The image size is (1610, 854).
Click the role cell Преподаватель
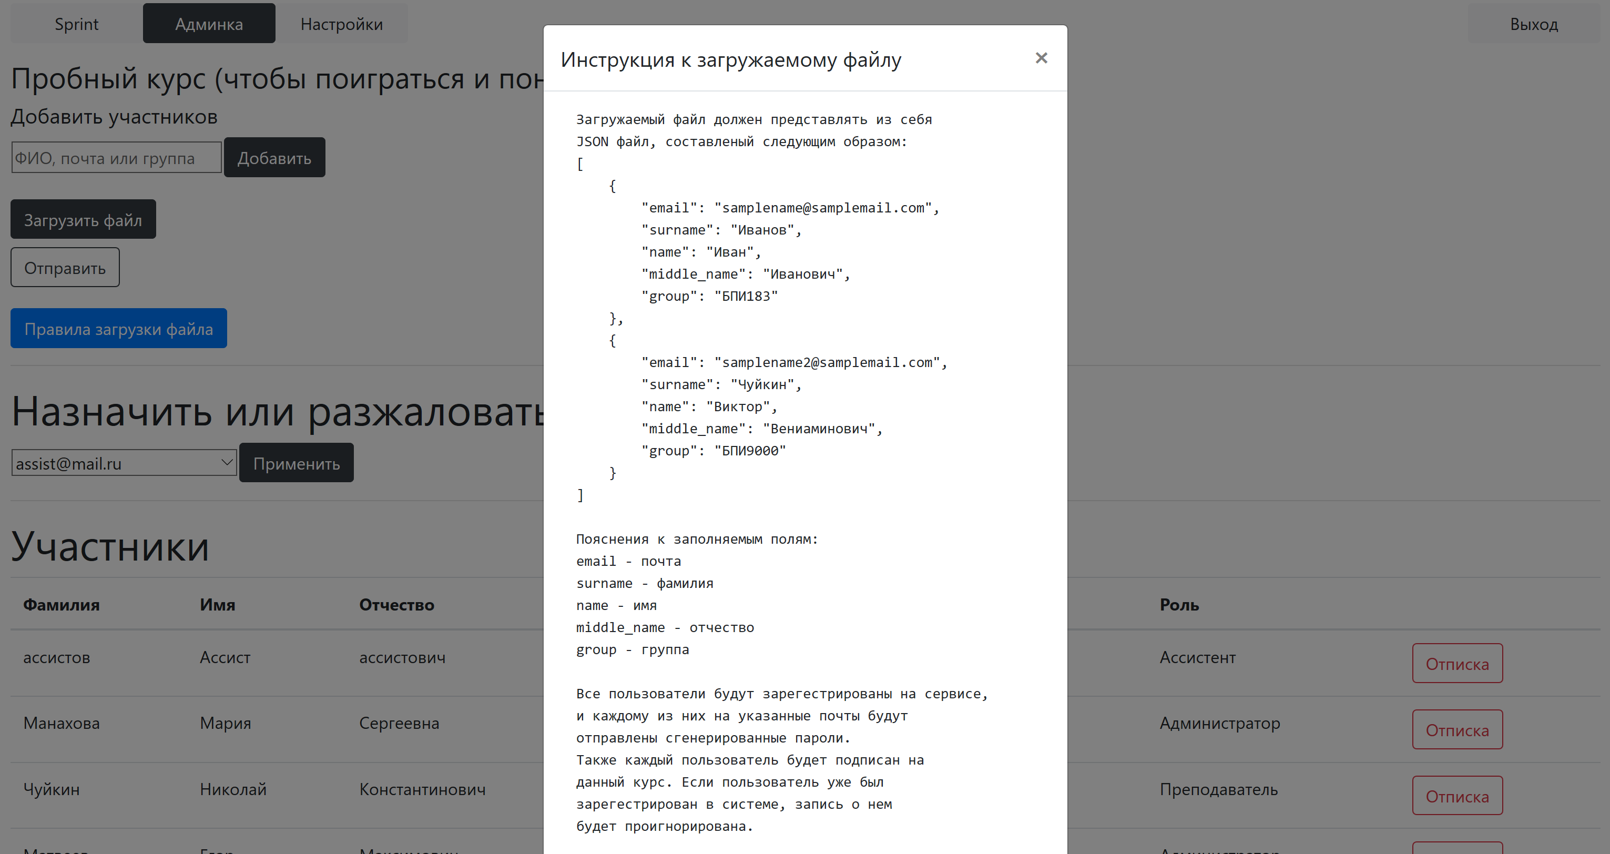(1218, 789)
